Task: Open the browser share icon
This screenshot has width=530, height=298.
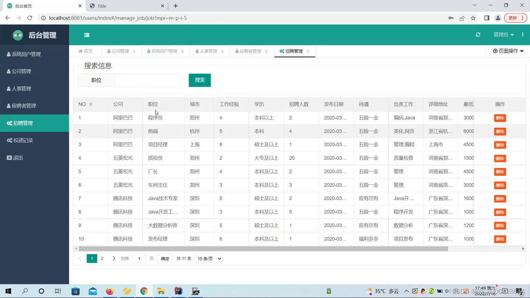Action: tap(462, 18)
